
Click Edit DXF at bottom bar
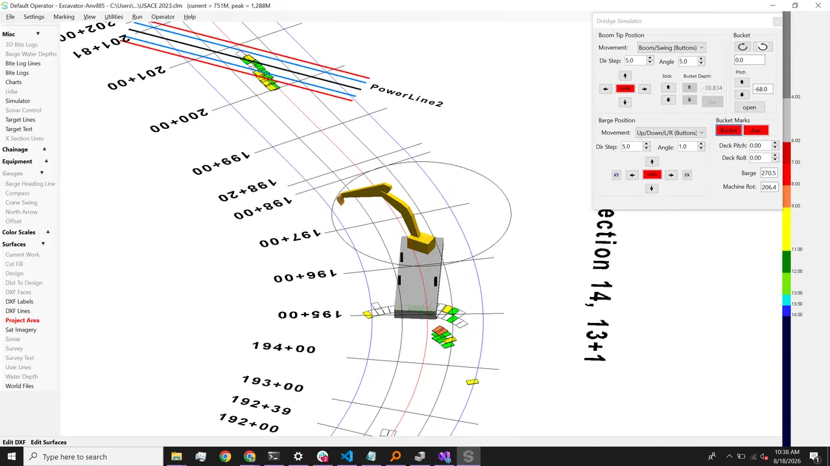click(14, 442)
